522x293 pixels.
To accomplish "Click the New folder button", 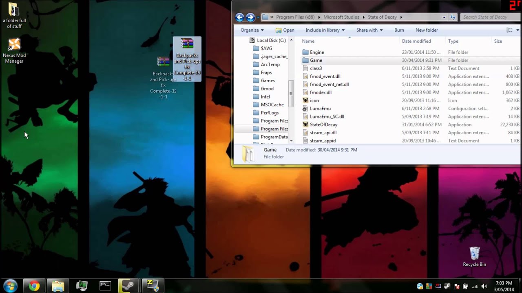I will tap(427, 30).
